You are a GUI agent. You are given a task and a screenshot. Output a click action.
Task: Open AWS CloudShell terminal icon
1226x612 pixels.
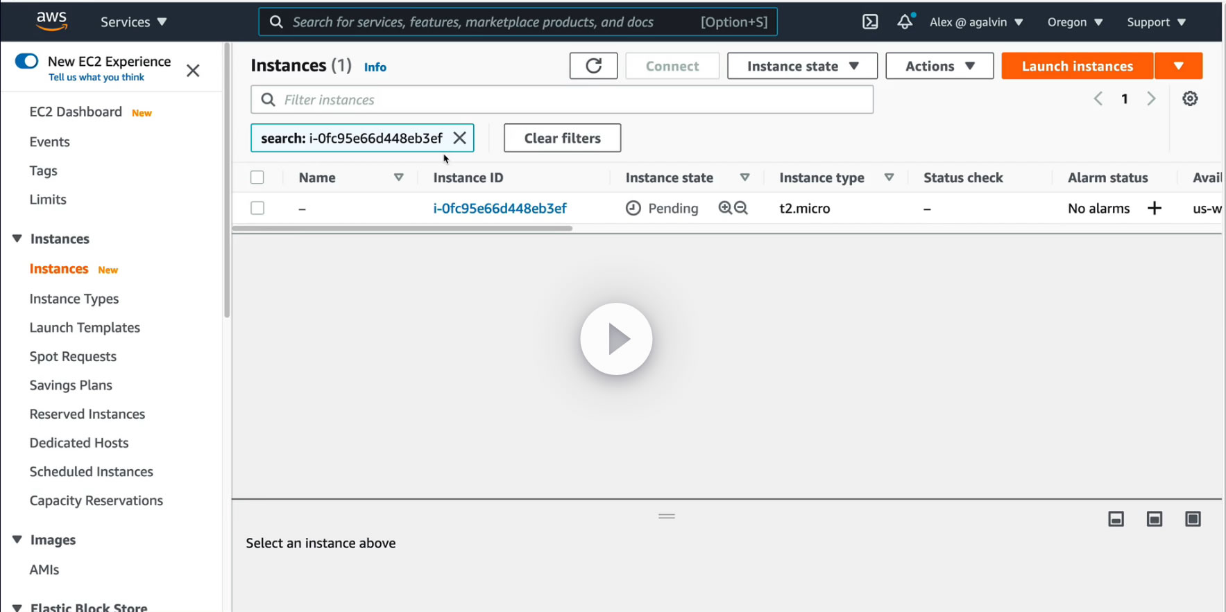(870, 22)
